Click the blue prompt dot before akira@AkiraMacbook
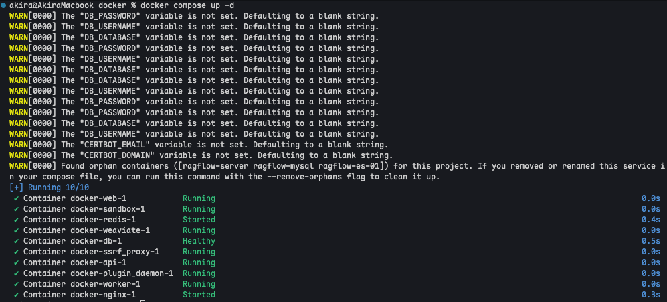 (x=4, y=5)
